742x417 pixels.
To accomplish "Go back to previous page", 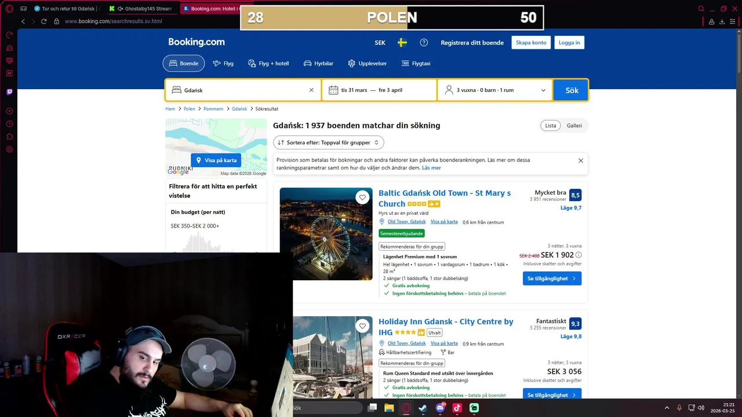I will click(23, 21).
